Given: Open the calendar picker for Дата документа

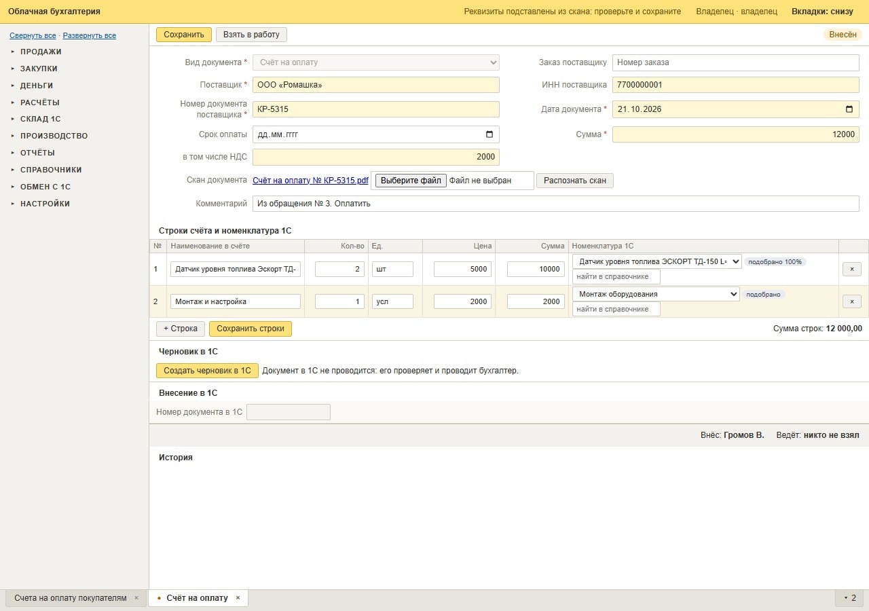Looking at the screenshot, I should (849, 109).
